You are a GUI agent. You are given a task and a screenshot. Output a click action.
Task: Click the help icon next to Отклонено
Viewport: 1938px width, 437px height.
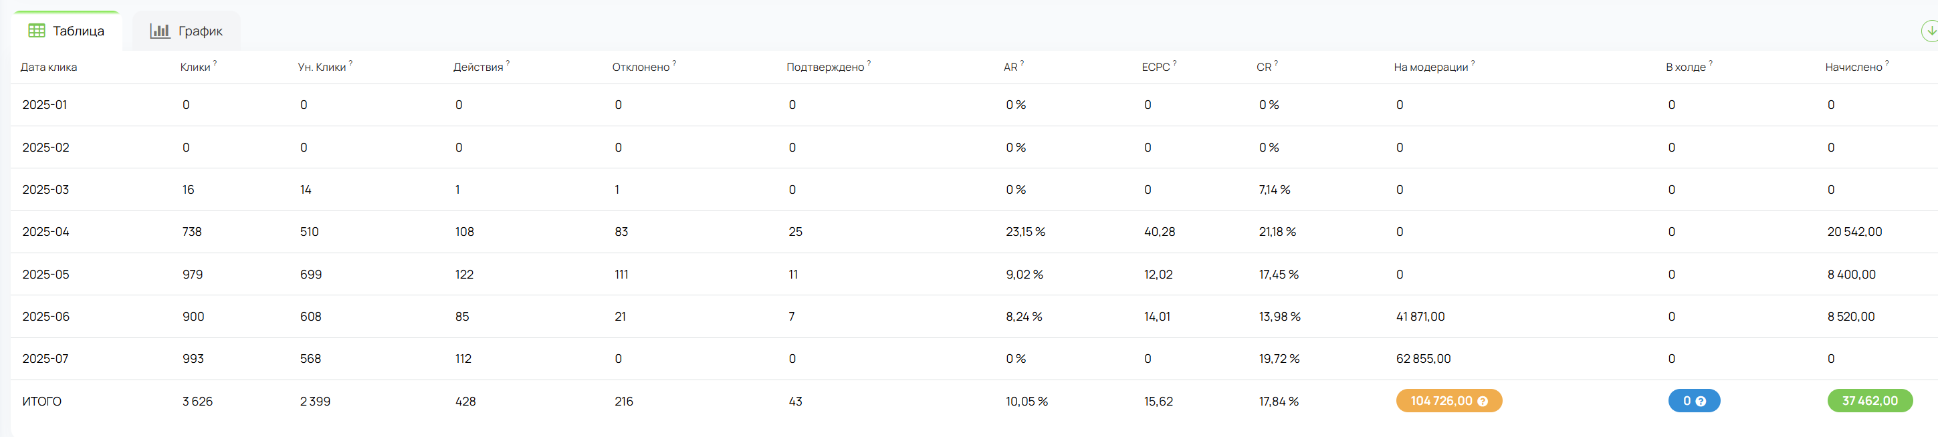pos(674,63)
